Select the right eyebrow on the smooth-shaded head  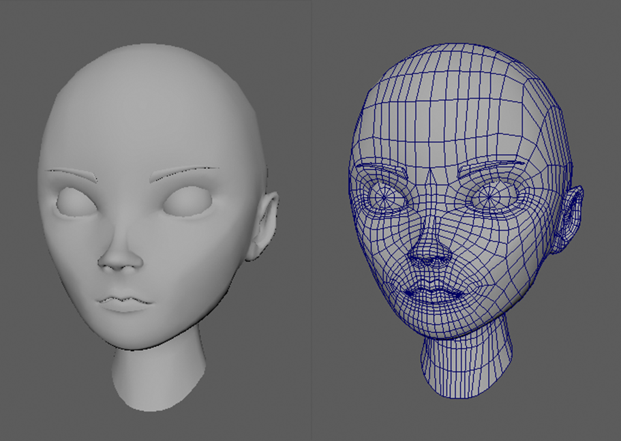[185, 172]
